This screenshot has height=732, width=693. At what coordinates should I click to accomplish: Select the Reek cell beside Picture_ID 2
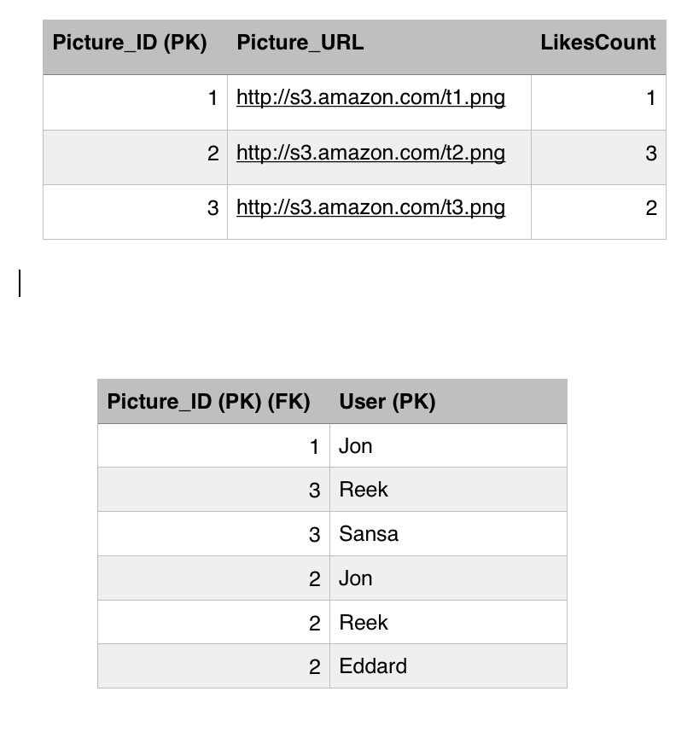(364, 623)
